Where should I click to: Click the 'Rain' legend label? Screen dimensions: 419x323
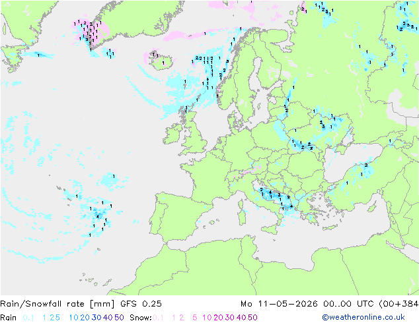(x=9, y=318)
